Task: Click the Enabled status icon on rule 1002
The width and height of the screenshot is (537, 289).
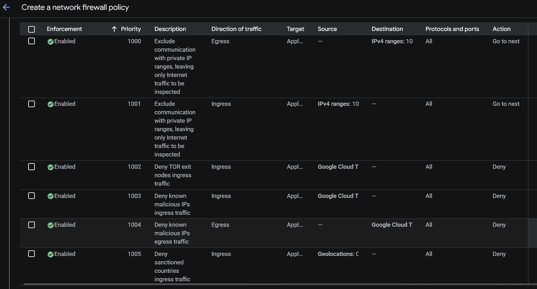Action: click(51, 167)
